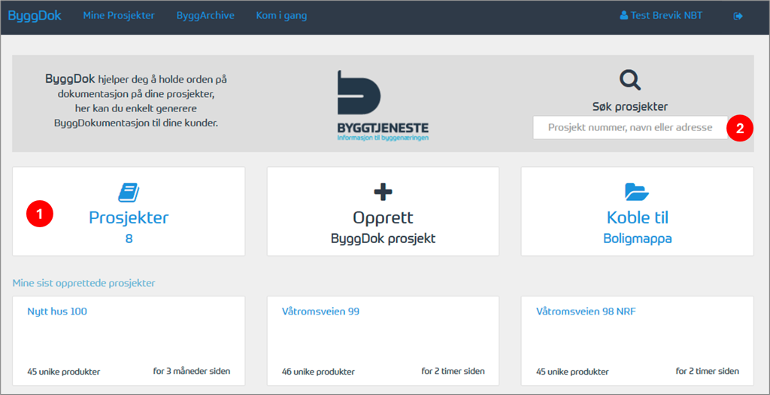Go to the Kom i gang page
The width and height of the screenshot is (770, 395).
pos(281,16)
